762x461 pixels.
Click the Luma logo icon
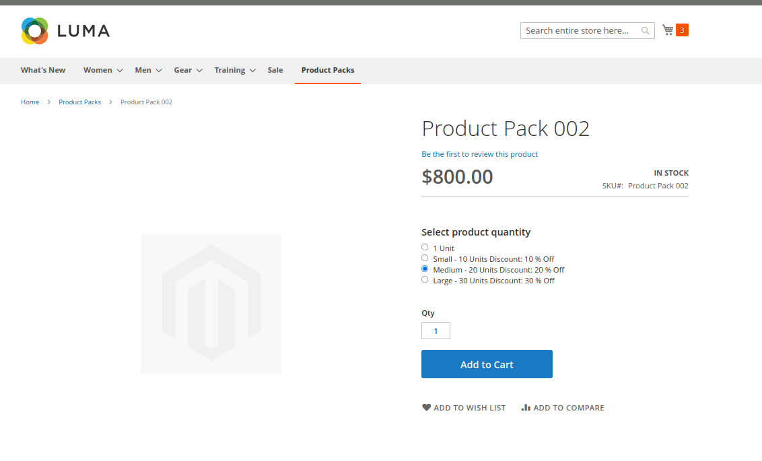(x=35, y=31)
